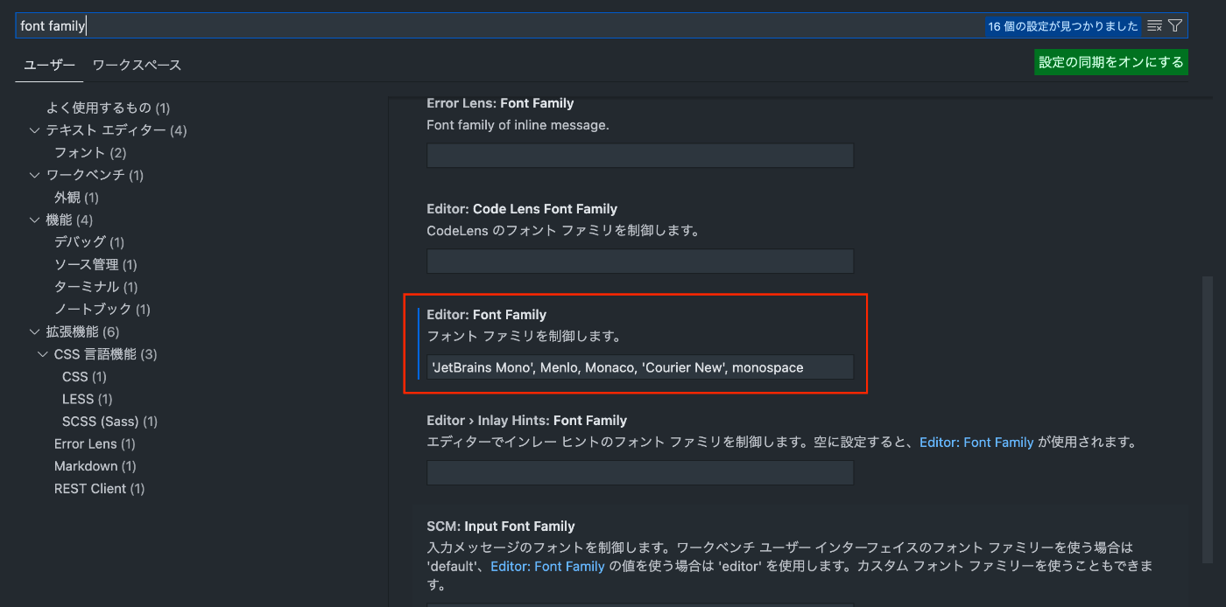This screenshot has width=1226, height=607.
Task: Click the 'Error Lens: Font Family' setting title
Action: (x=500, y=103)
